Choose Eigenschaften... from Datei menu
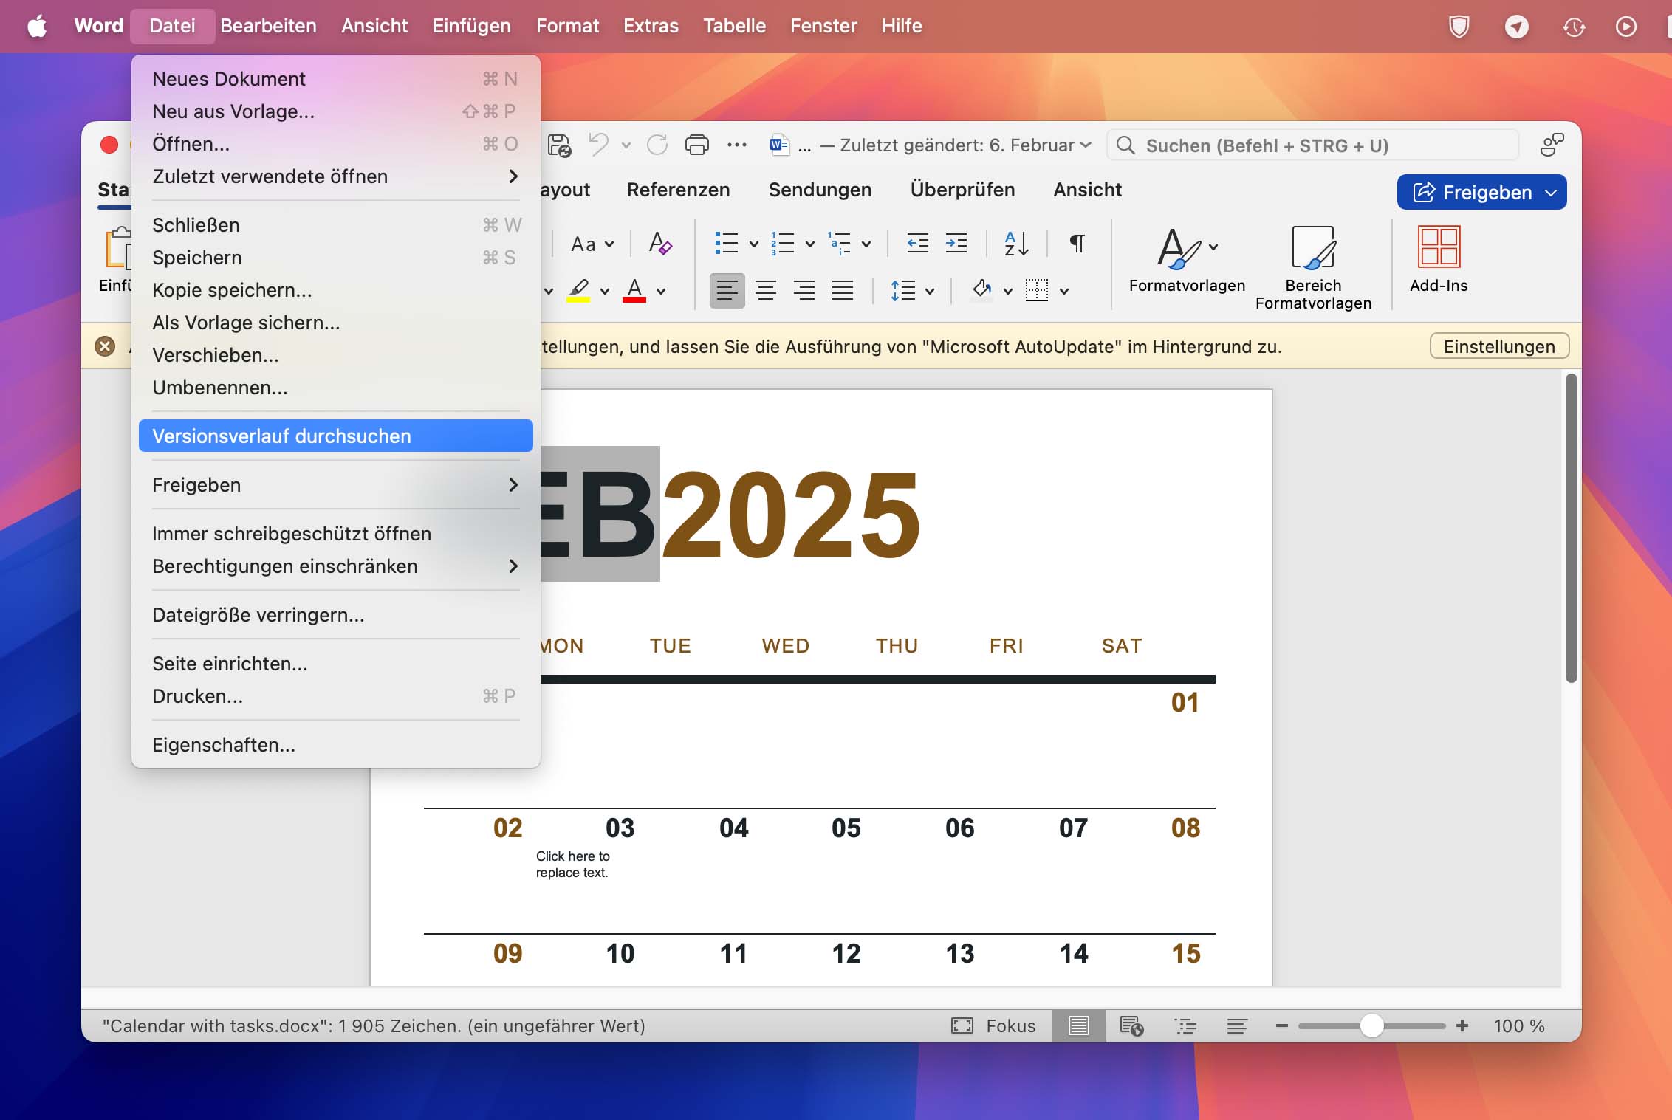The width and height of the screenshot is (1672, 1120). pos(336,745)
